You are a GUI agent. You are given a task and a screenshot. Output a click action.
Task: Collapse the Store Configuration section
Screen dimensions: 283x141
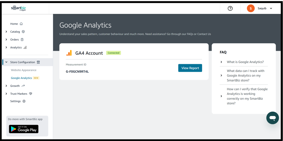click(6, 62)
